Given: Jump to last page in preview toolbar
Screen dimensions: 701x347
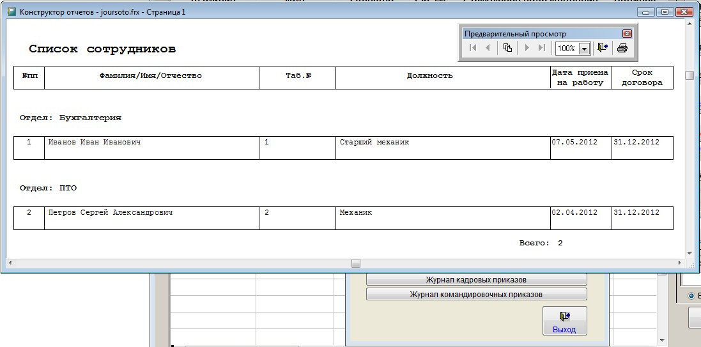Looking at the screenshot, I should pyautogui.click(x=542, y=48).
